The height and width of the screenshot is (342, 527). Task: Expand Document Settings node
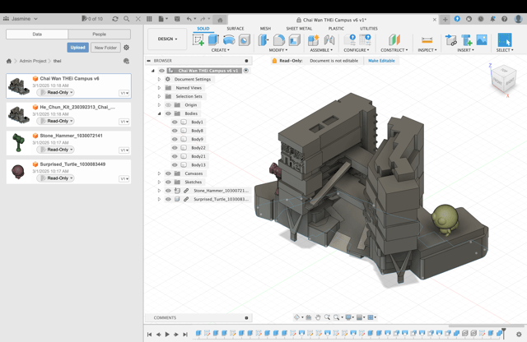click(x=159, y=79)
